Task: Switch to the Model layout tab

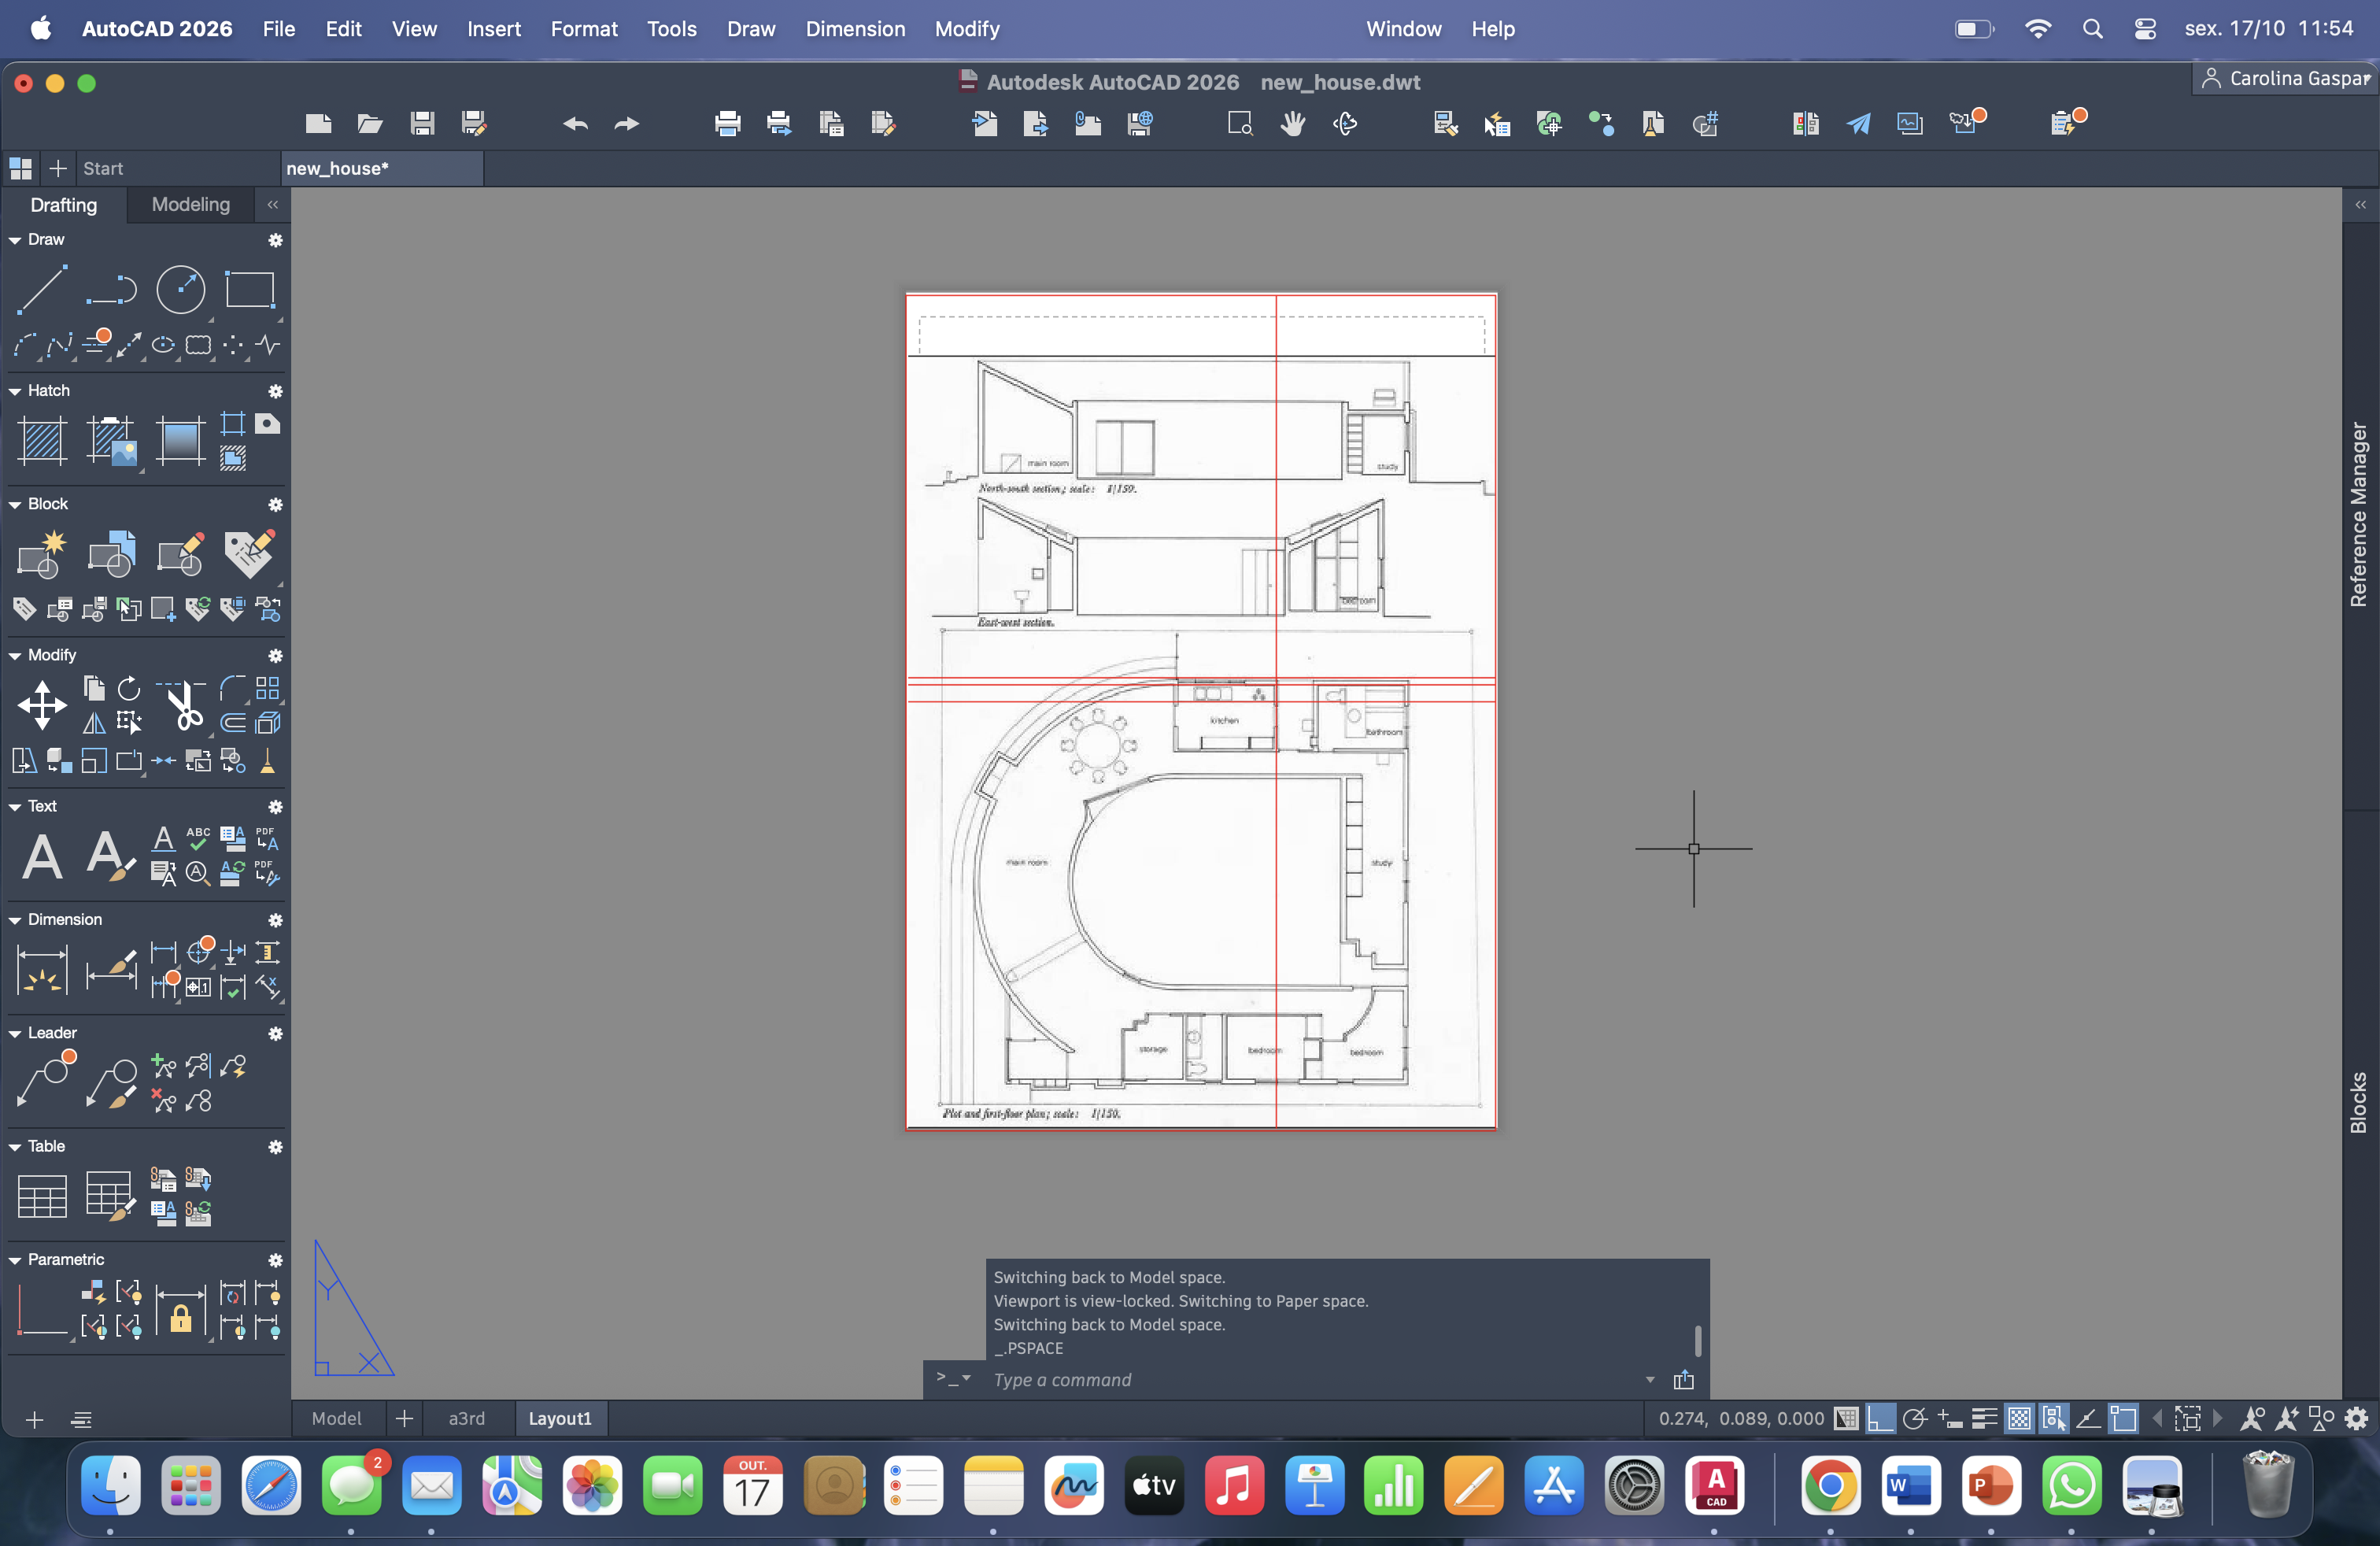Action: pyautogui.click(x=336, y=1418)
